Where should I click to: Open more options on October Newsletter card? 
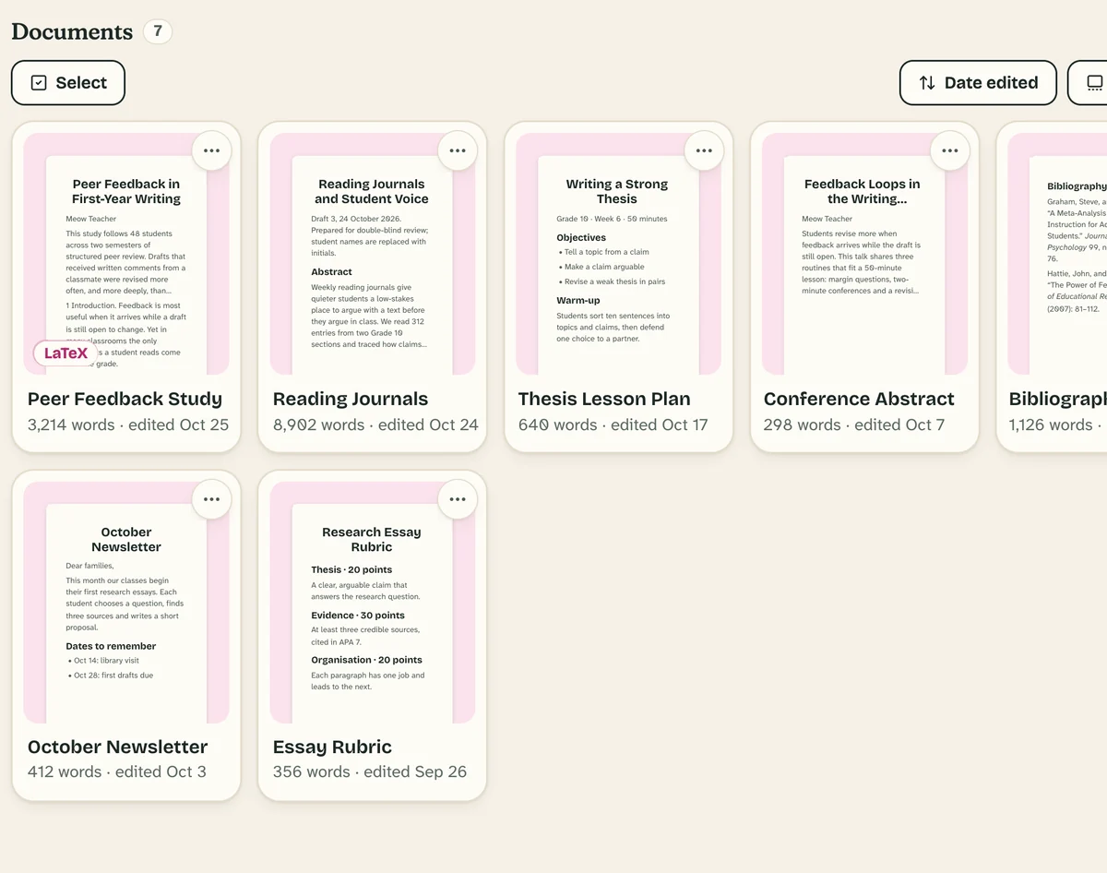coord(211,499)
